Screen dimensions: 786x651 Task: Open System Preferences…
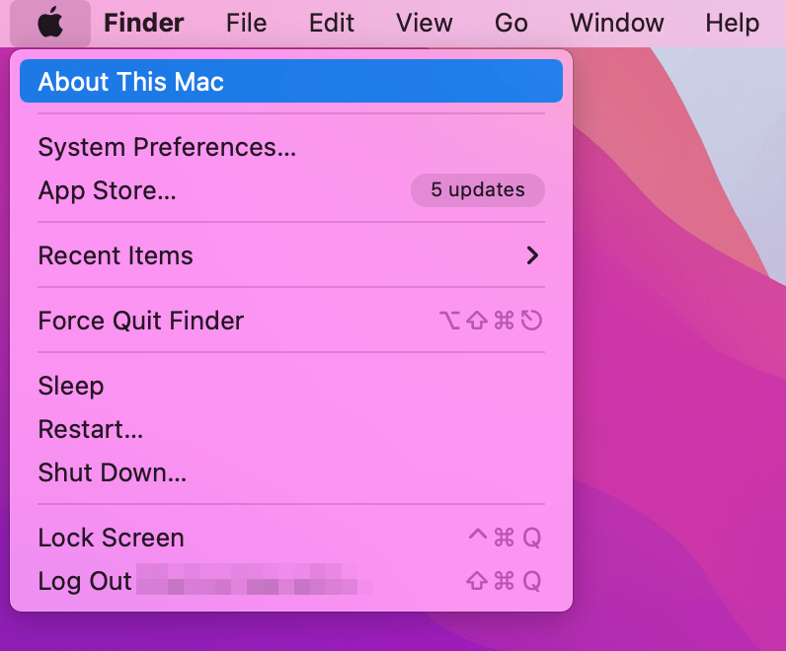coord(291,147)
